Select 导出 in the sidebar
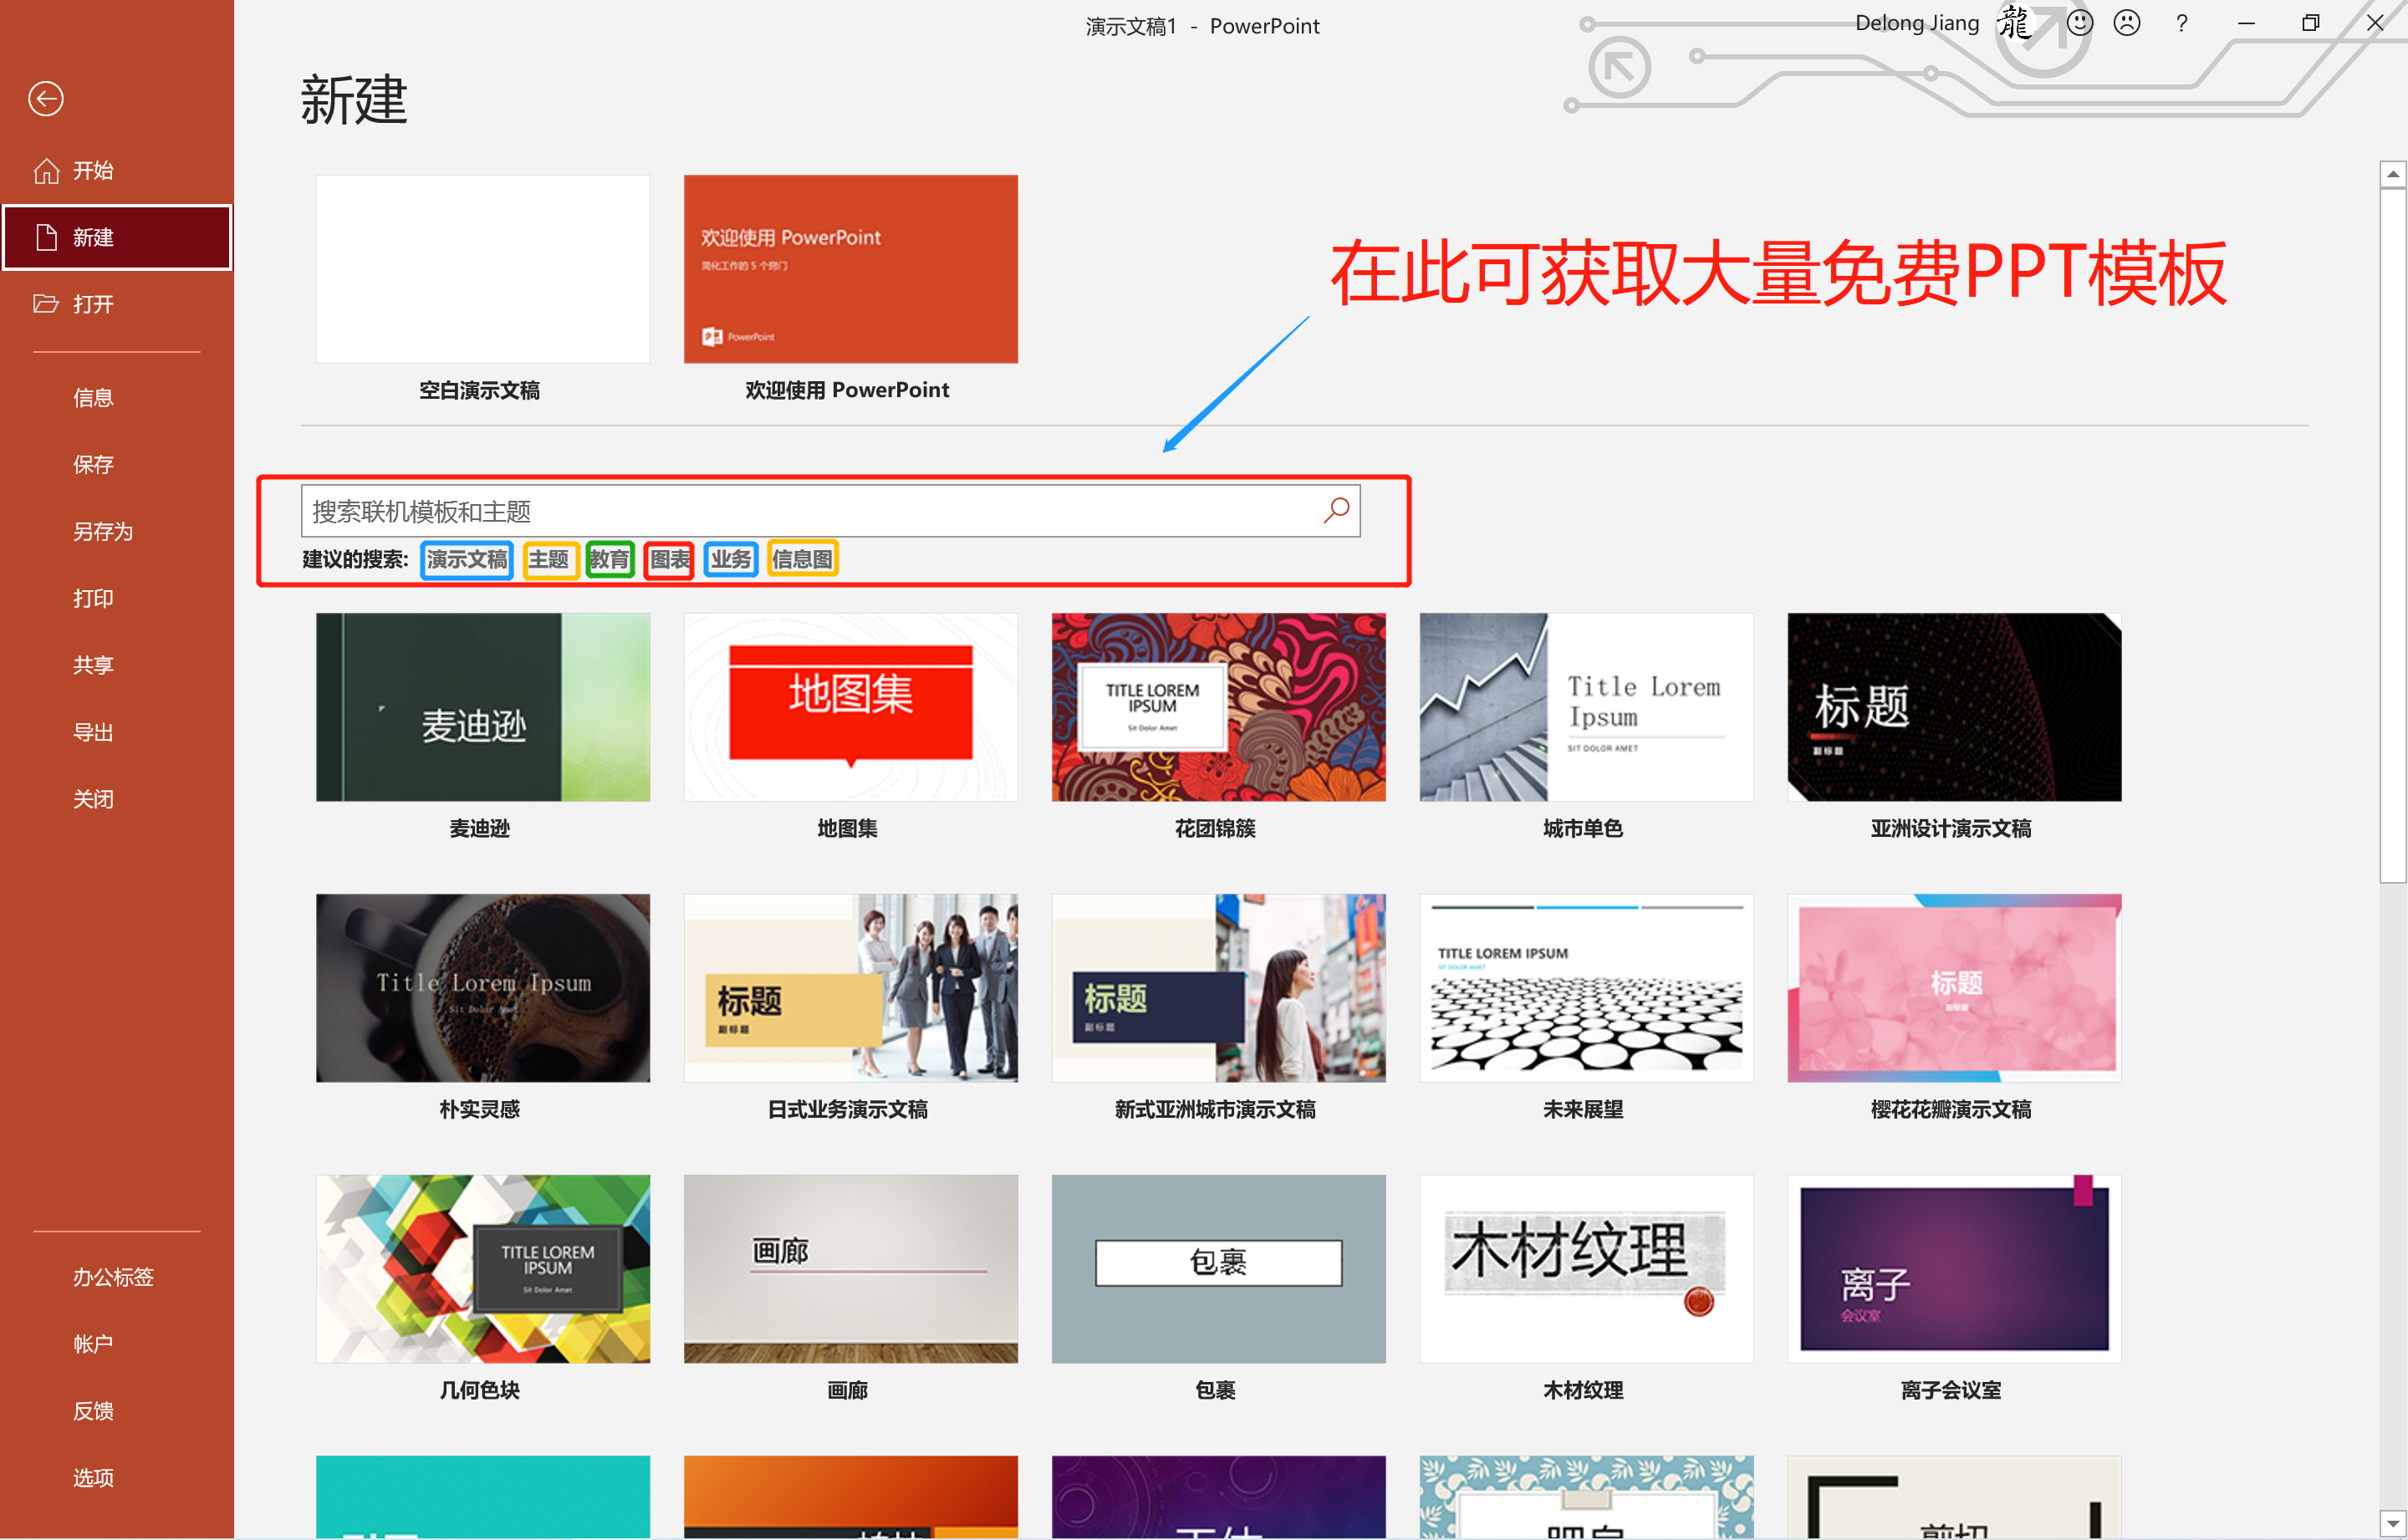This screenshot has height=1540, width=2408. [x=93, y=733]
